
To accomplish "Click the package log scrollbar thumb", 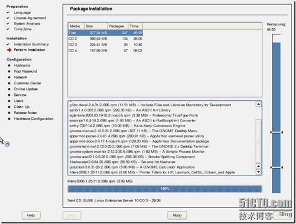I will pos(258,141).
